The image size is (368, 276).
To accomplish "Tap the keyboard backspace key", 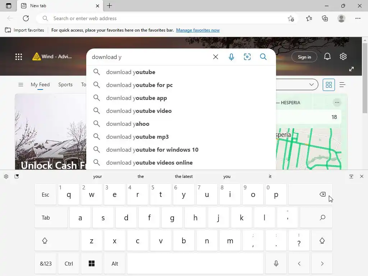I will pyautogui.click(x=310, y=194).
